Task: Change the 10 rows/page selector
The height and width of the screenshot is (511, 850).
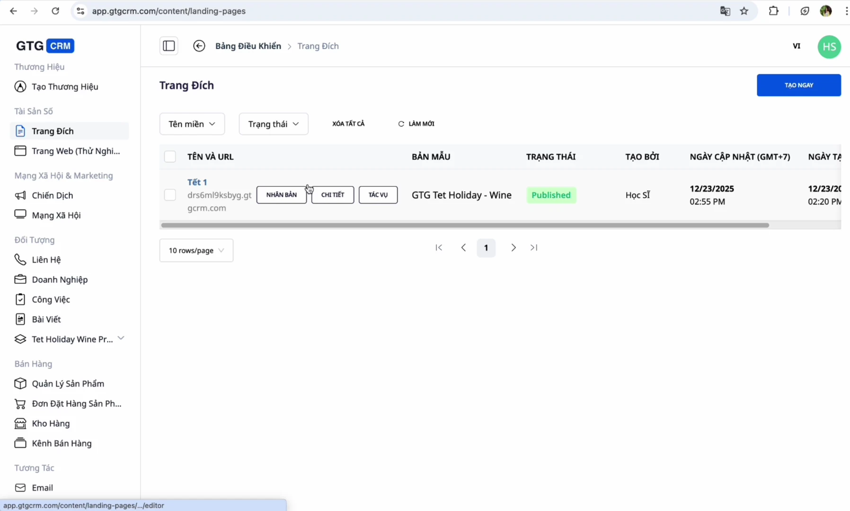Action: [196, 250]
